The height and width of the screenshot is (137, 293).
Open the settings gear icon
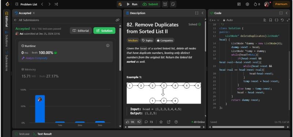(248, 4)
